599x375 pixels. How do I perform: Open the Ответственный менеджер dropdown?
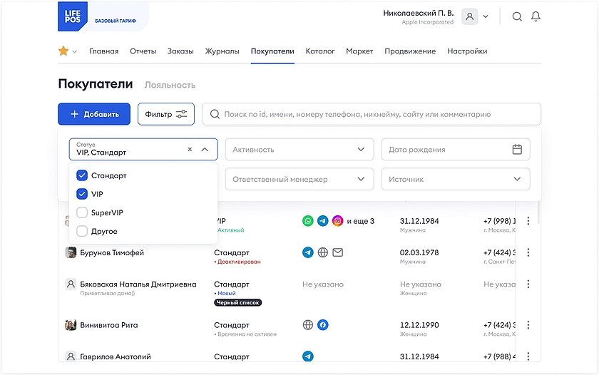click(299, 180)
